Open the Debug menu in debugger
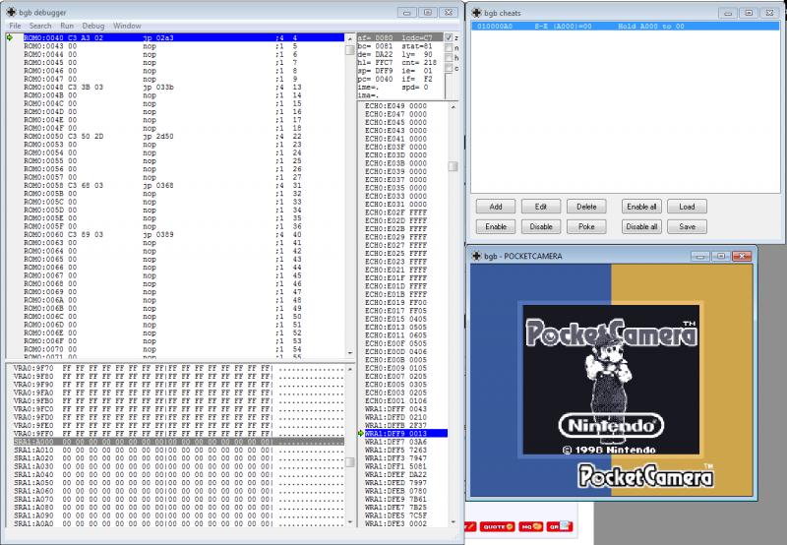The width and height of the screenshot is (787, 545). coord(93,26)
